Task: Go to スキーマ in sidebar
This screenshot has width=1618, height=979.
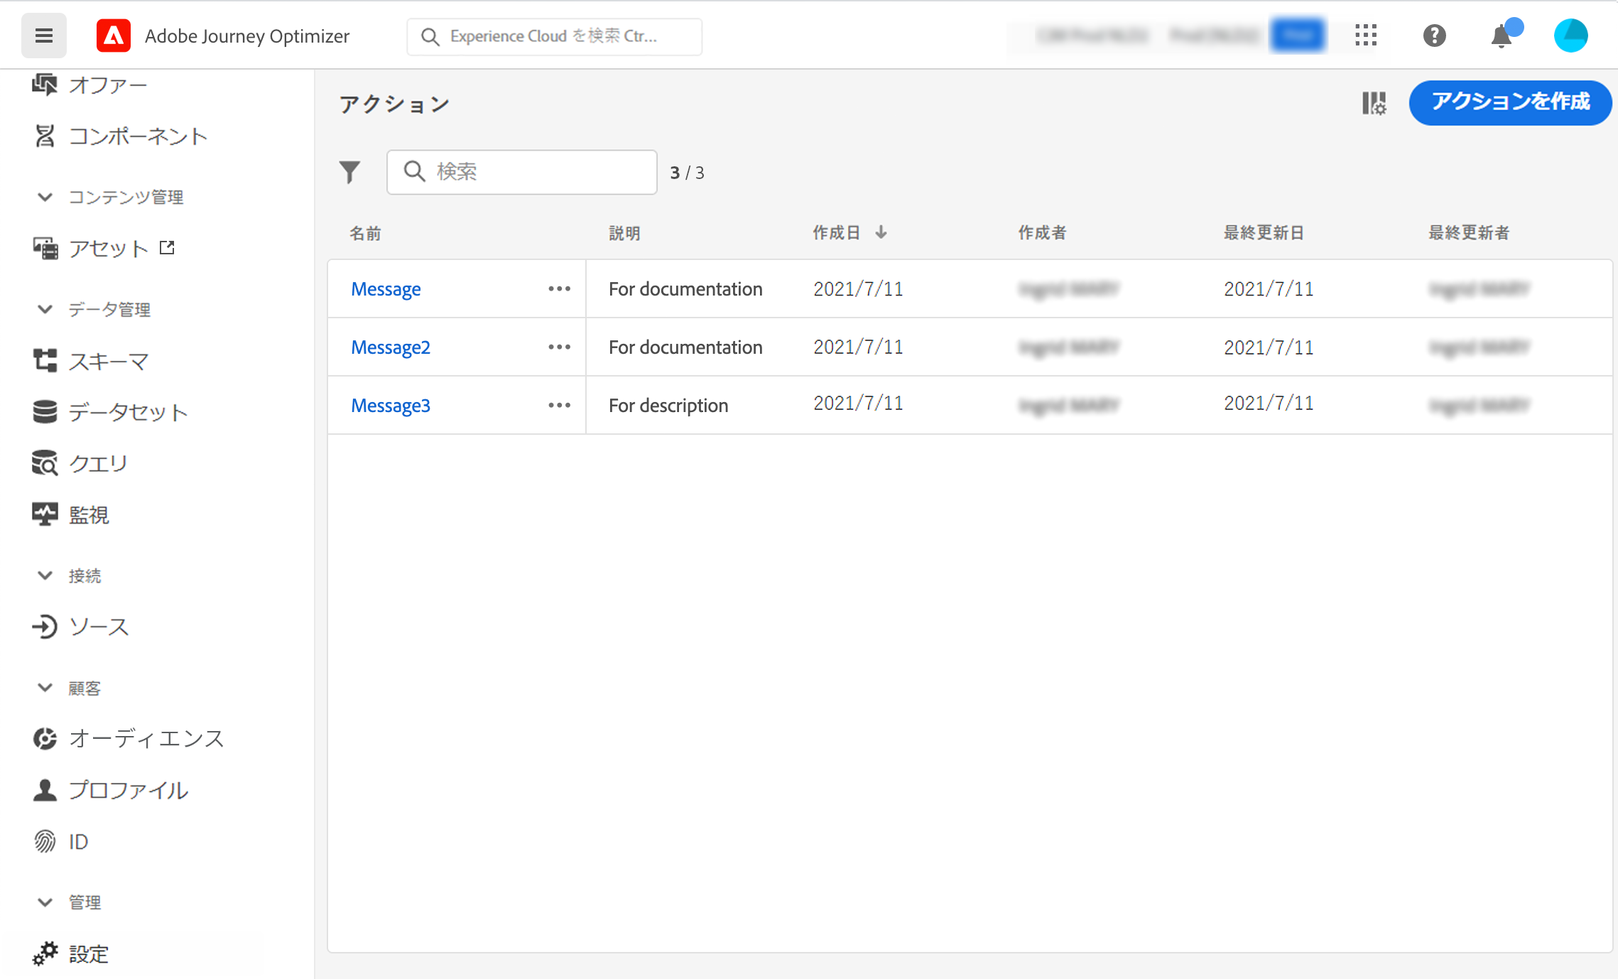Action: tap(108, 361)
